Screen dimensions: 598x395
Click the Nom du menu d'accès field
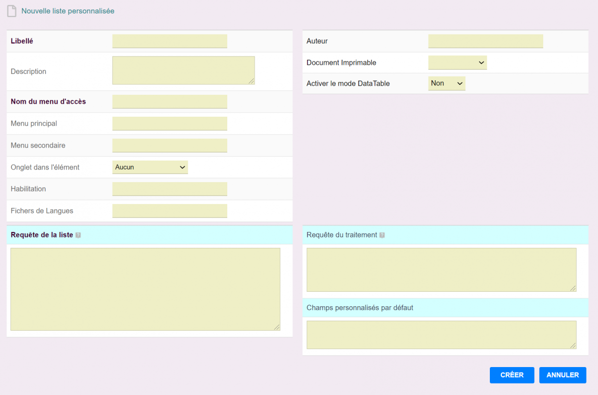(x=169, y=102)
